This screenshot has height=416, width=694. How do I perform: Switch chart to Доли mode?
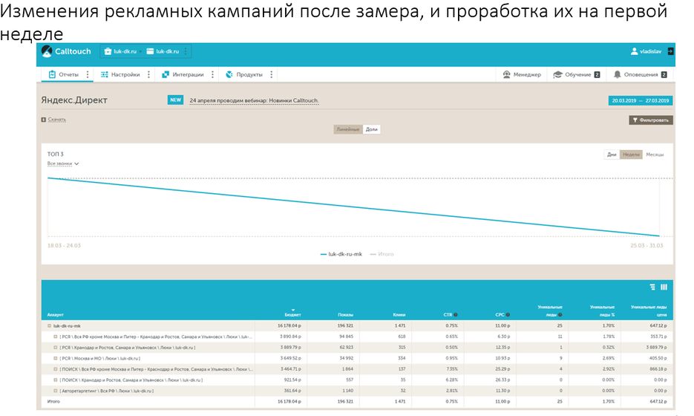click(x=371, y=129)
